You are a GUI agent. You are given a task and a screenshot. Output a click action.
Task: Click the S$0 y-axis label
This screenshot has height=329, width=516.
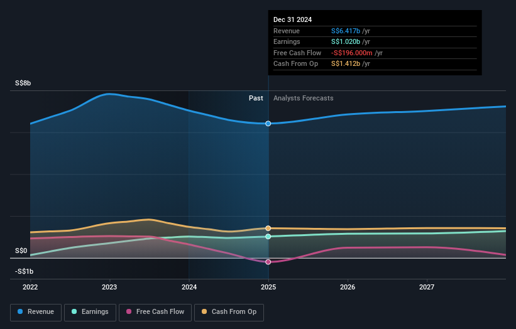coord(21,251)
